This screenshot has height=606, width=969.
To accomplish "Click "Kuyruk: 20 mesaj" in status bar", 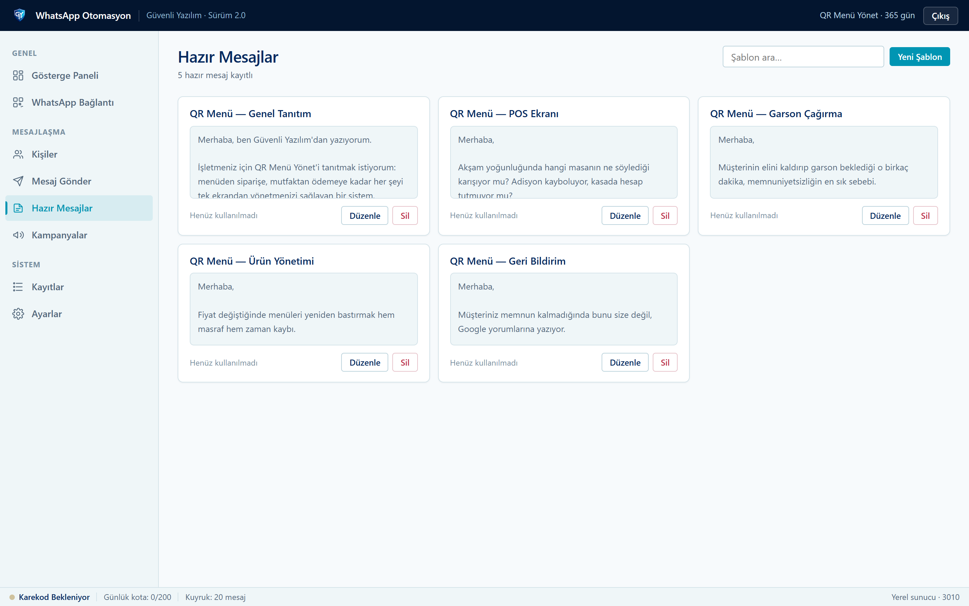I will click(215, 597).
